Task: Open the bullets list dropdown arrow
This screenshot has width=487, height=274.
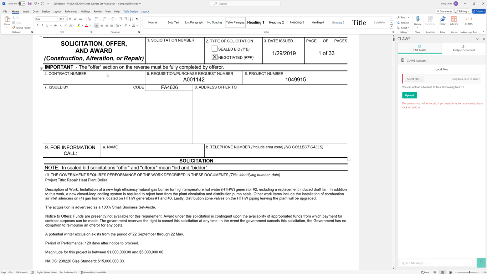Action: click(100, 19)
